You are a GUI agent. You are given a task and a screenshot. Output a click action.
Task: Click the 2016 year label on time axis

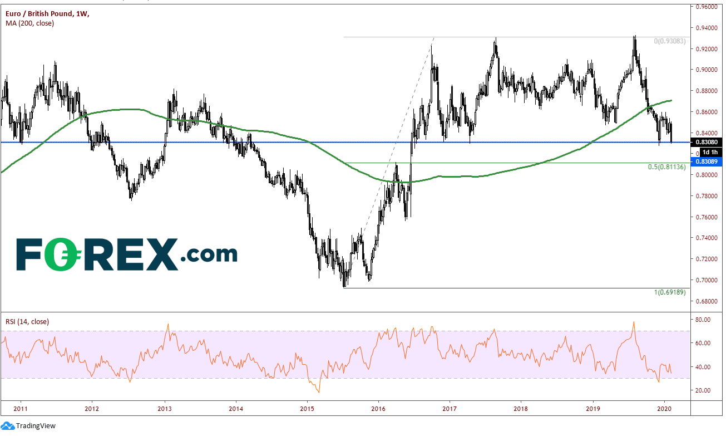(x=378, y=409)
